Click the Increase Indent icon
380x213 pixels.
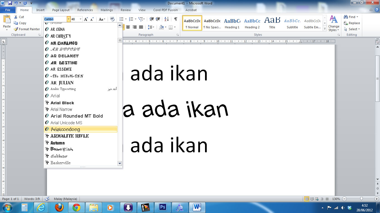[x=158, y=19]
